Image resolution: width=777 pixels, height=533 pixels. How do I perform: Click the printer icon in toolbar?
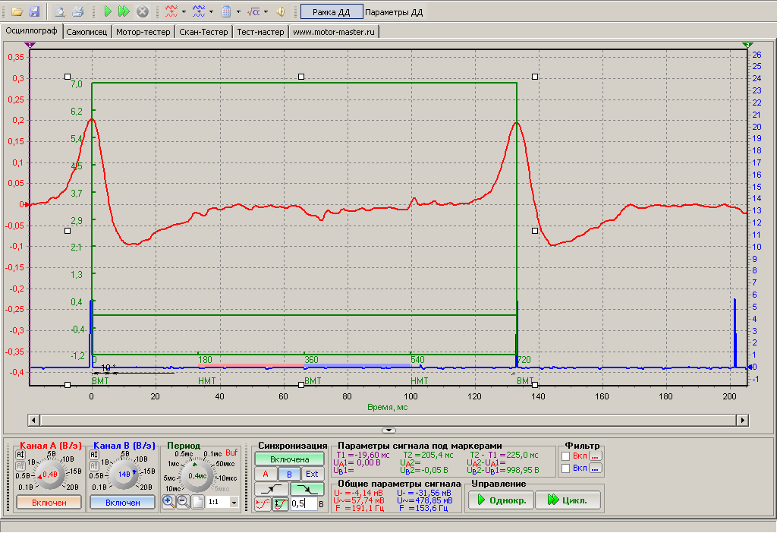(x=77, y=11)
